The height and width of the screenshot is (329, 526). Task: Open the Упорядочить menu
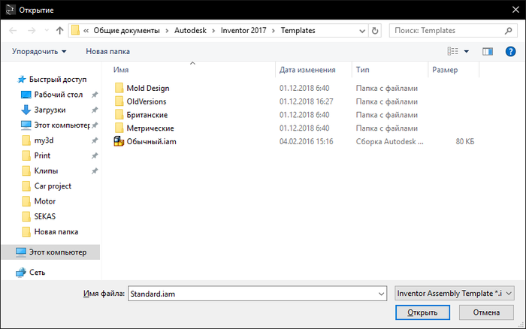pos(39,51)
